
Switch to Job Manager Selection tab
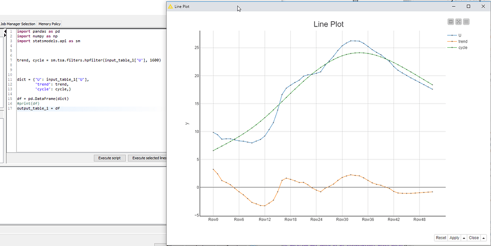point(18,24)
